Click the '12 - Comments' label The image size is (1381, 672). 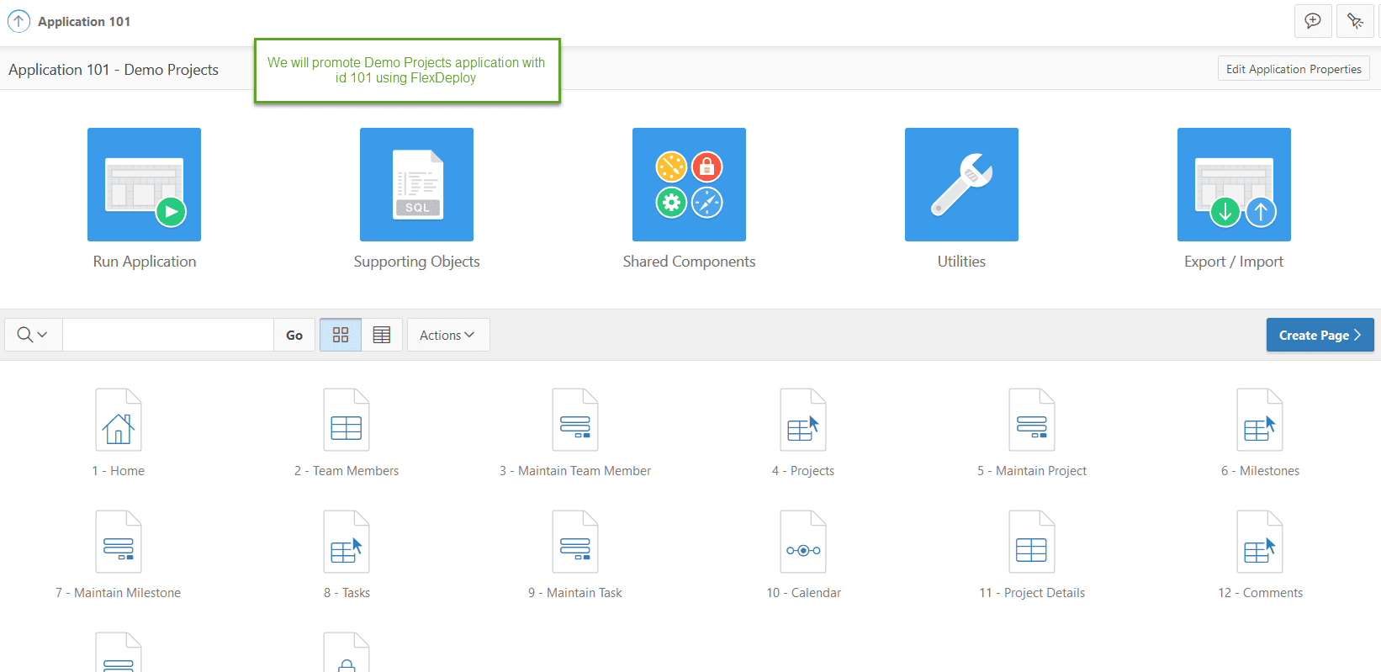[1260, 593]
